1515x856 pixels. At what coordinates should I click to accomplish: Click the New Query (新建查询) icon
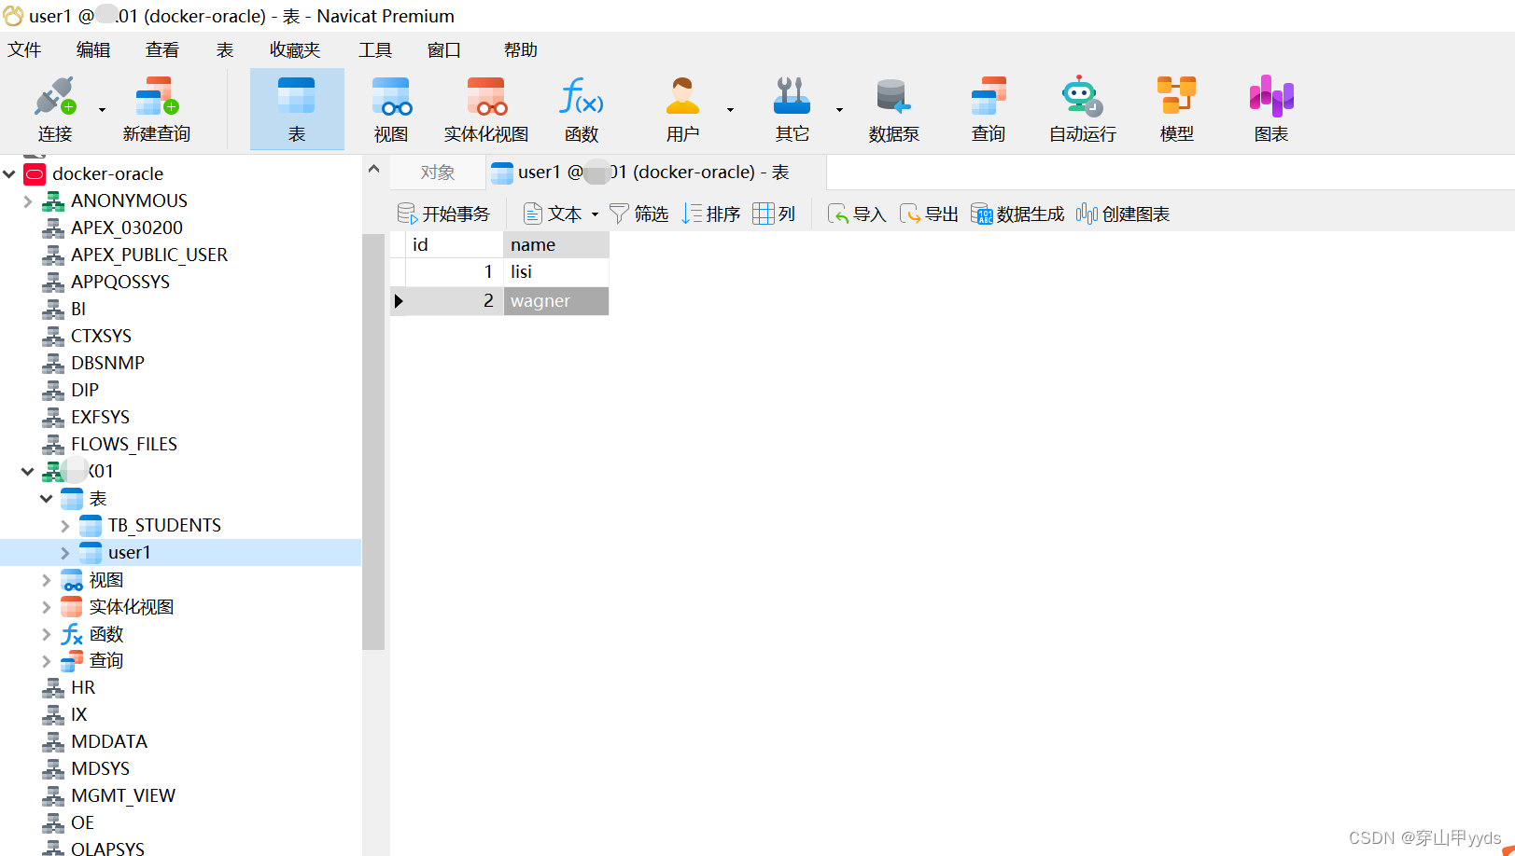point(157,109)
